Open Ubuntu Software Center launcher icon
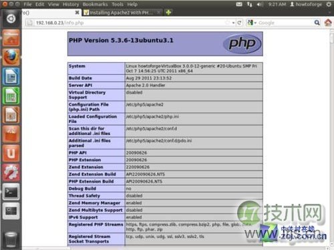 (11, 134)
